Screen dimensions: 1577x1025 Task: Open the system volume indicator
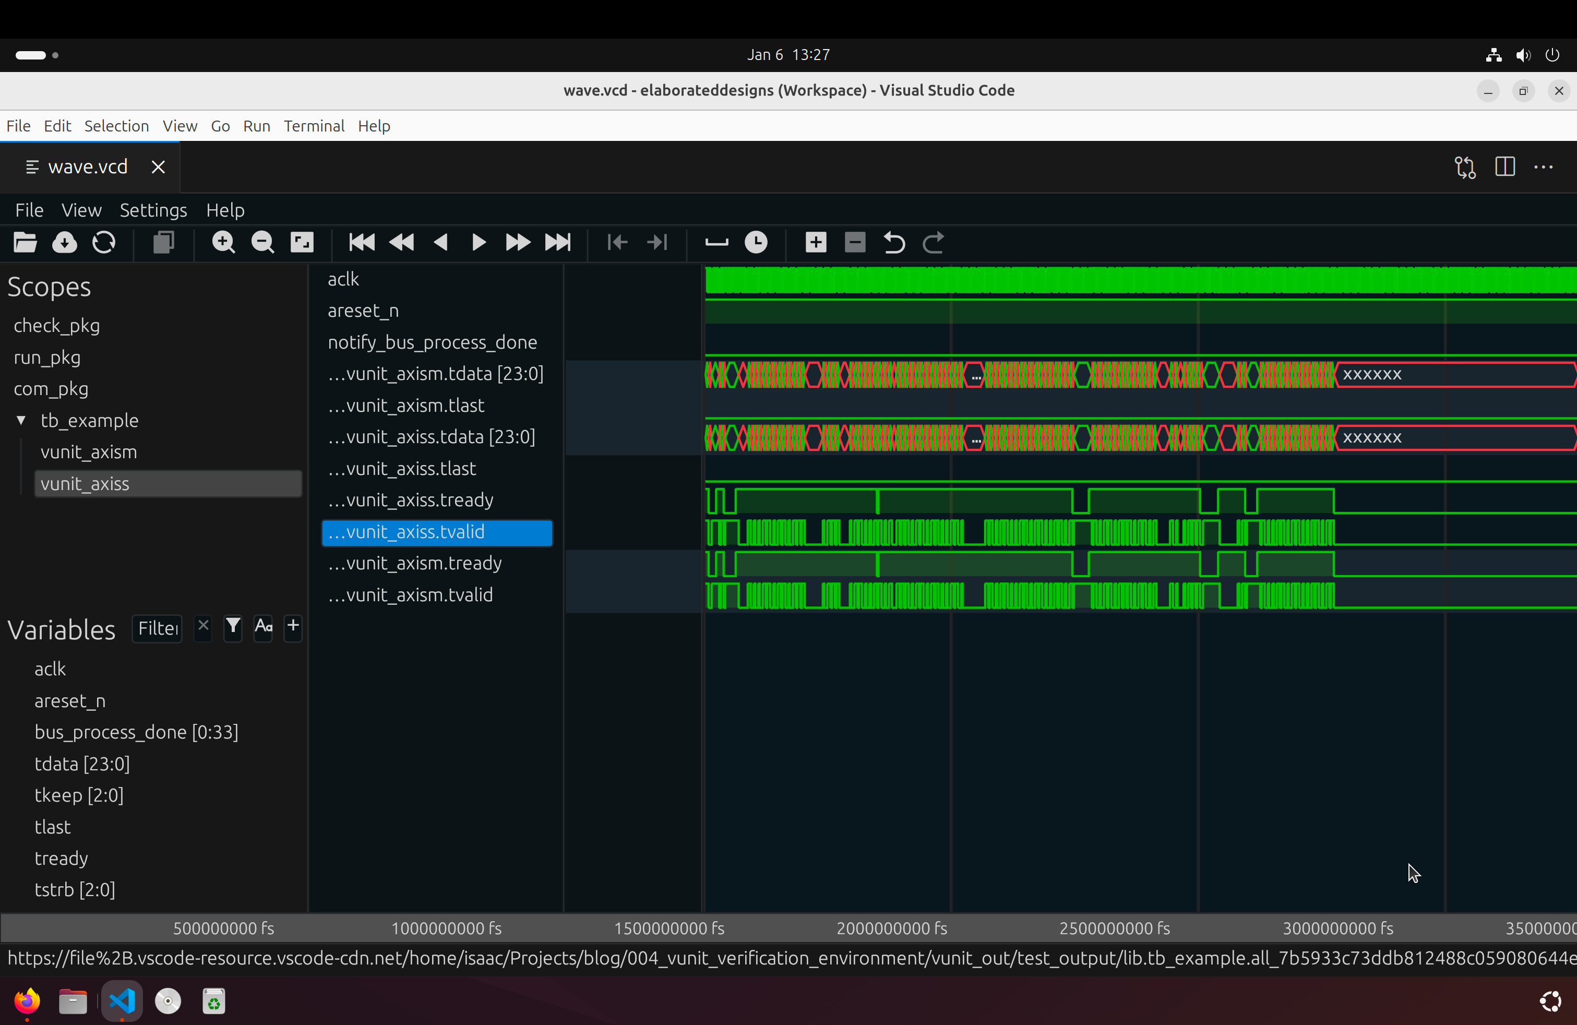point(1523,55)
